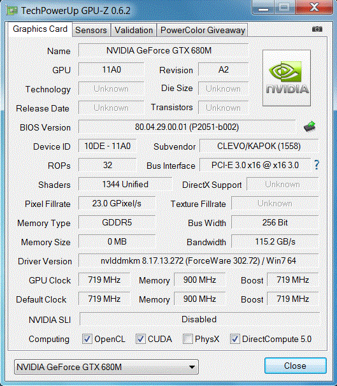This screenshot has width=337, height=386.
Task: Click the ROPs value 32
Action: coord(107,165)
